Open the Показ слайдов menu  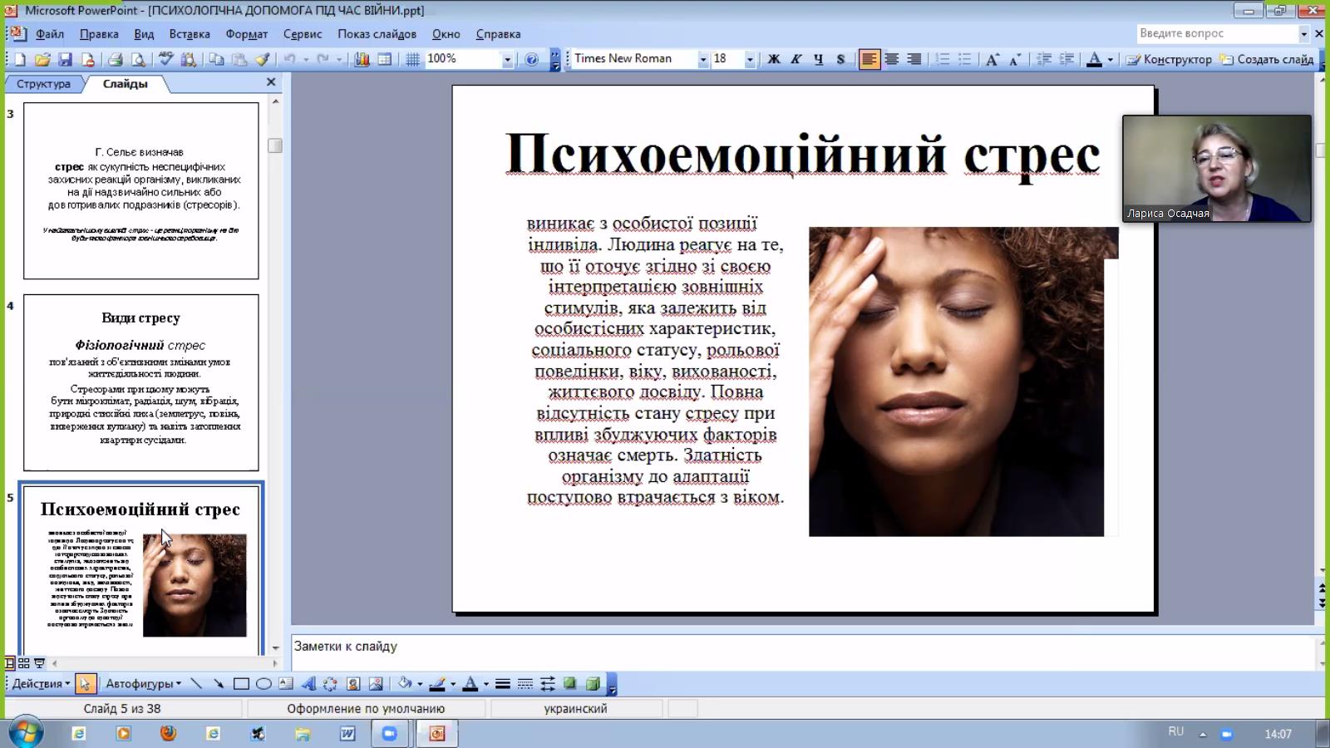[x=377, y=34]
